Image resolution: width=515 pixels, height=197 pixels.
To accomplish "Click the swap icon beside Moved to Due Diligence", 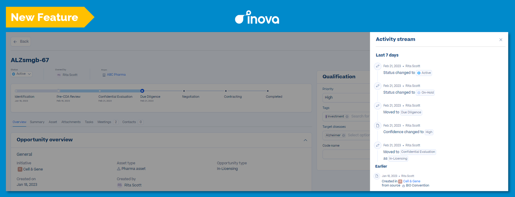I will click(378, 106).
